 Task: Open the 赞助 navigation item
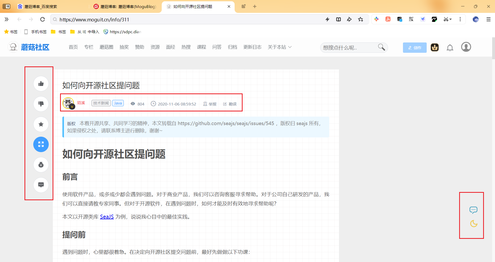140,47
